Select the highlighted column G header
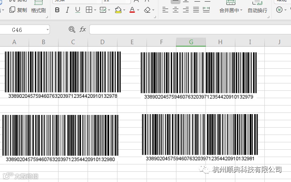Viewport: 291px width, 182px height. pos(191,42)
